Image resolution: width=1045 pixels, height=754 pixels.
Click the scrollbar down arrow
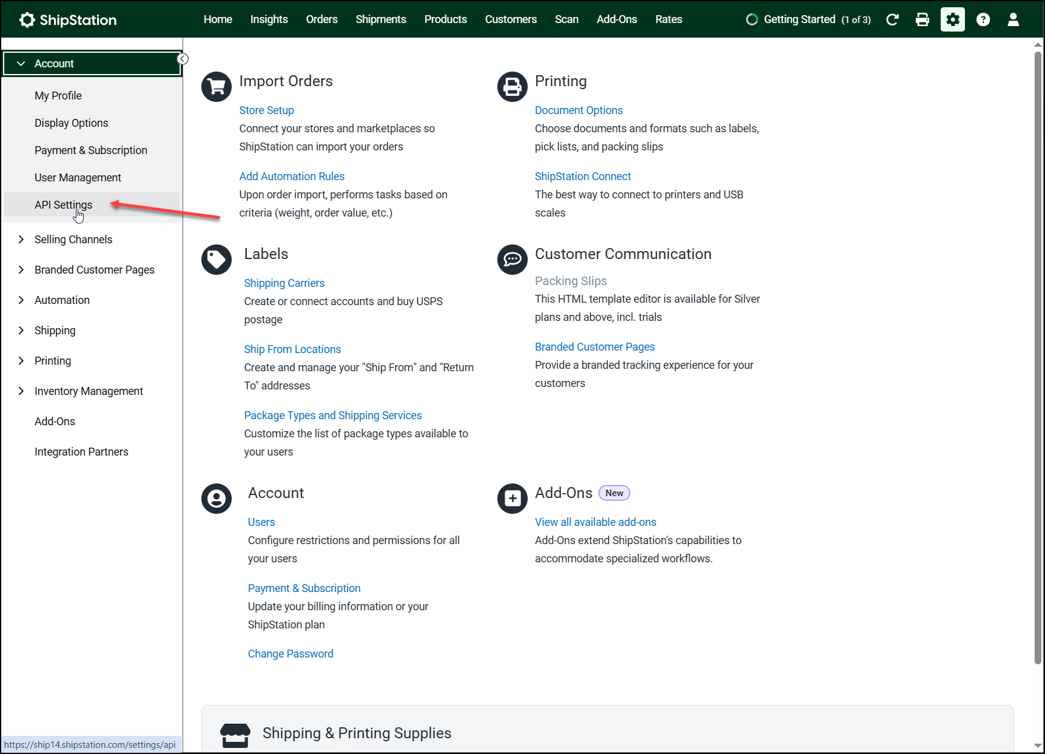pyautogui.click(x=1038, y=746)
